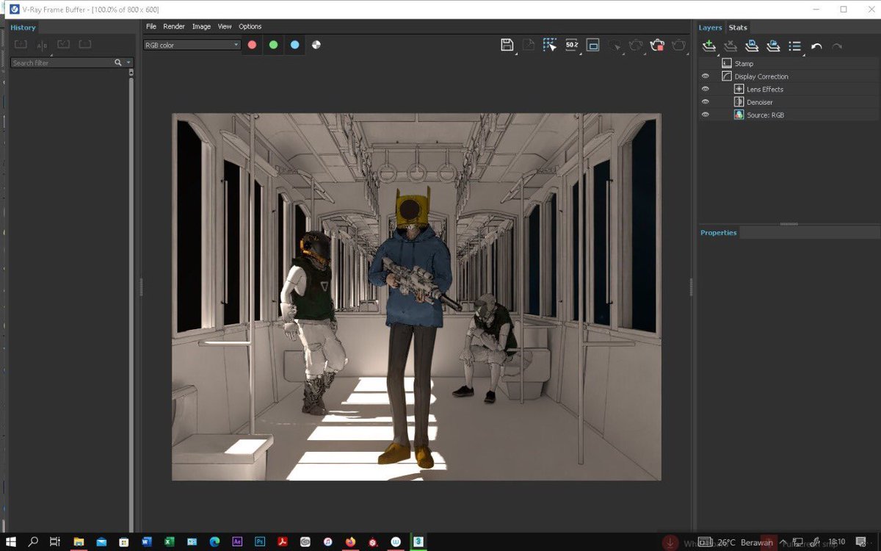Image resolution: width=881 pixels, height=551 pixels.
Task: Toggle the red channel display
Action: click(x=252, y=45)
